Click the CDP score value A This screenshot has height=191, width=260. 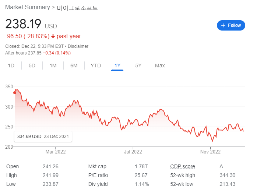(x=221, y=166)
